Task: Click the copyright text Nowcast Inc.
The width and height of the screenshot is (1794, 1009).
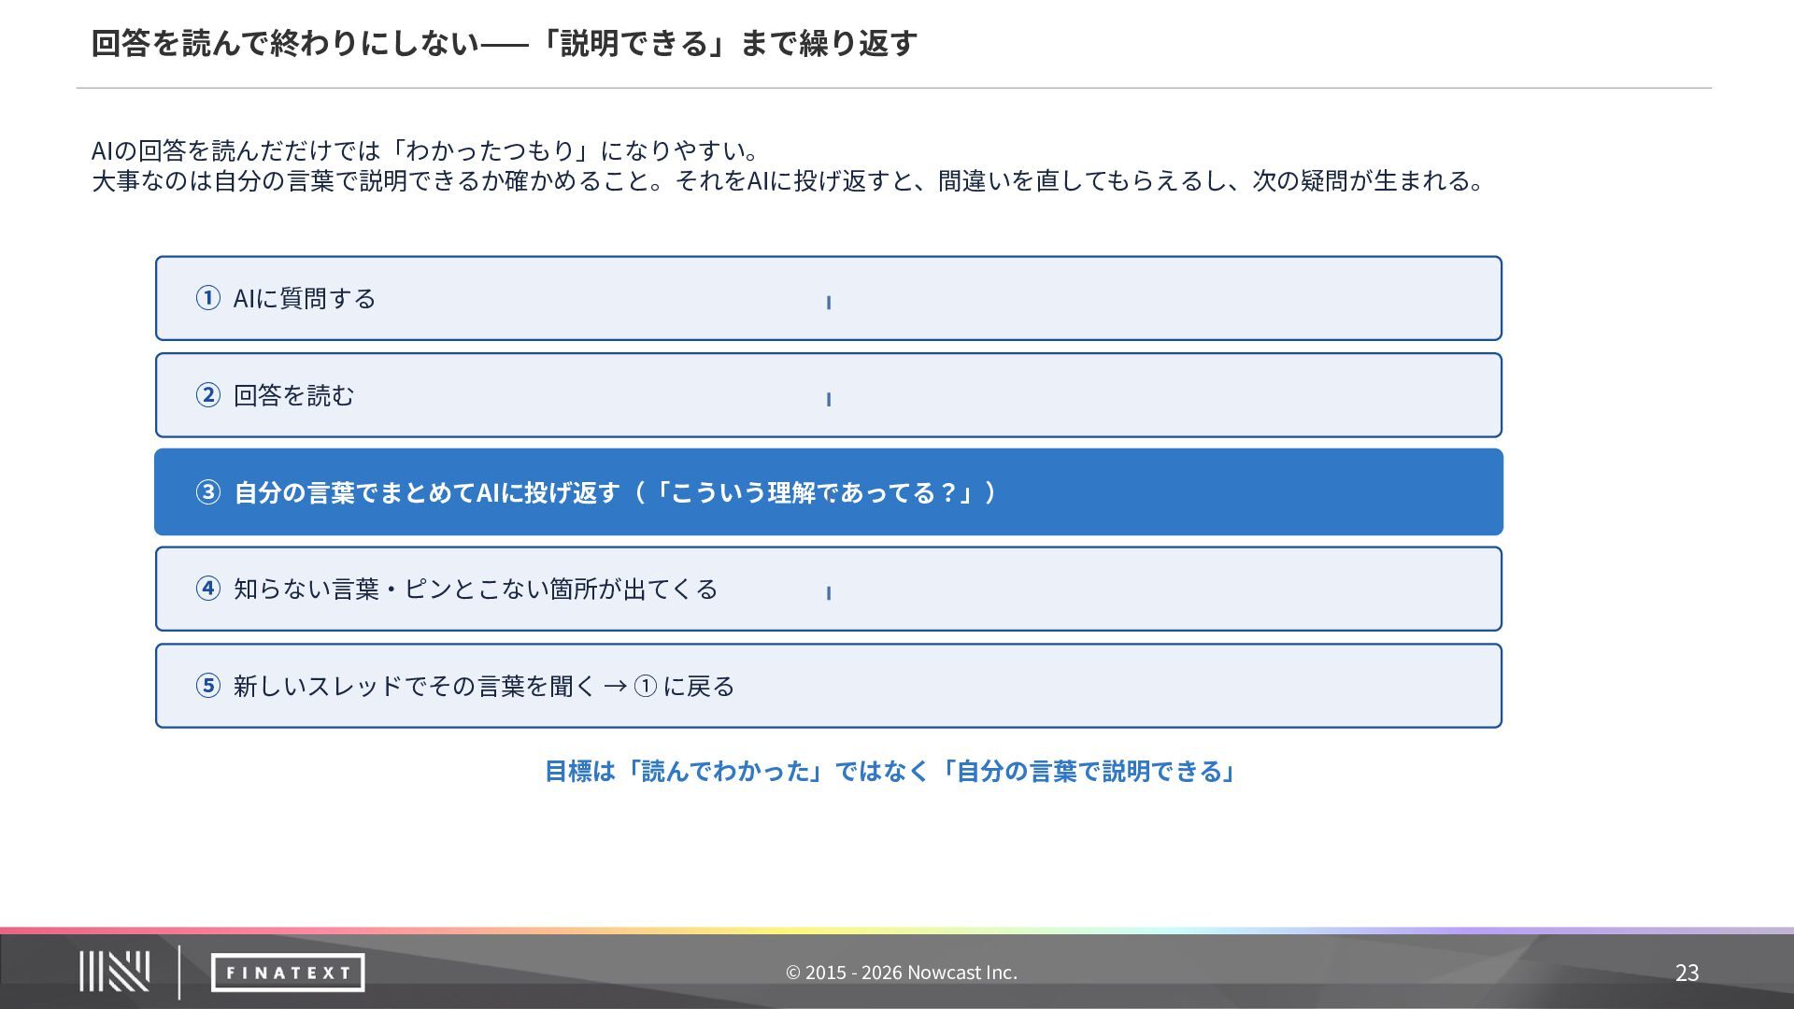Action: (902, 973)
